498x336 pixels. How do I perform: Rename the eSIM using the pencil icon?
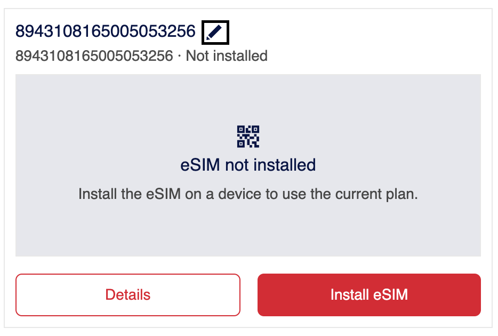coord(215,33)
